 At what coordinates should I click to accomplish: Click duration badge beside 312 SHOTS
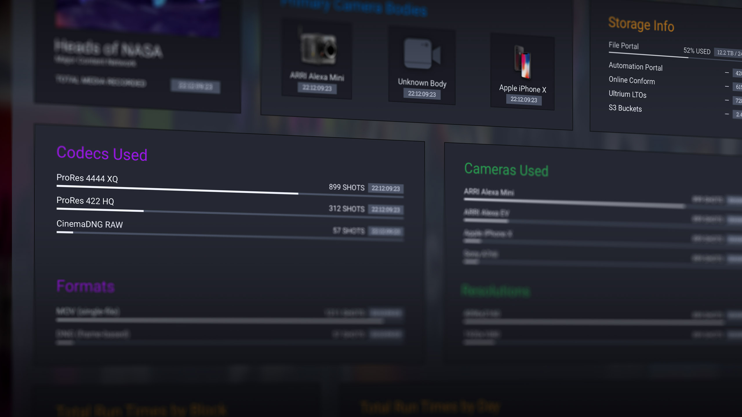click(385, 209)
